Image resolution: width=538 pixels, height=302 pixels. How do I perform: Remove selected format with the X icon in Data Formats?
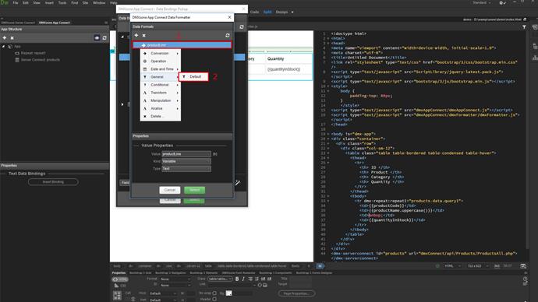point(143,35)
